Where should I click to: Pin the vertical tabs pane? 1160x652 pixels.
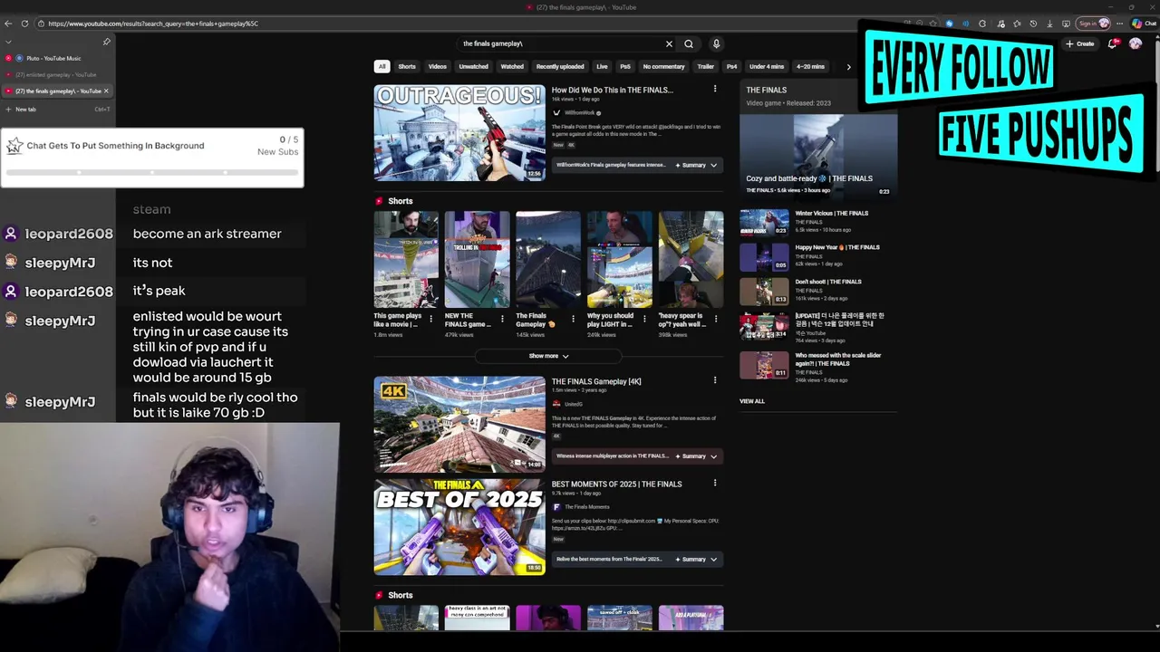click(106, 42)
